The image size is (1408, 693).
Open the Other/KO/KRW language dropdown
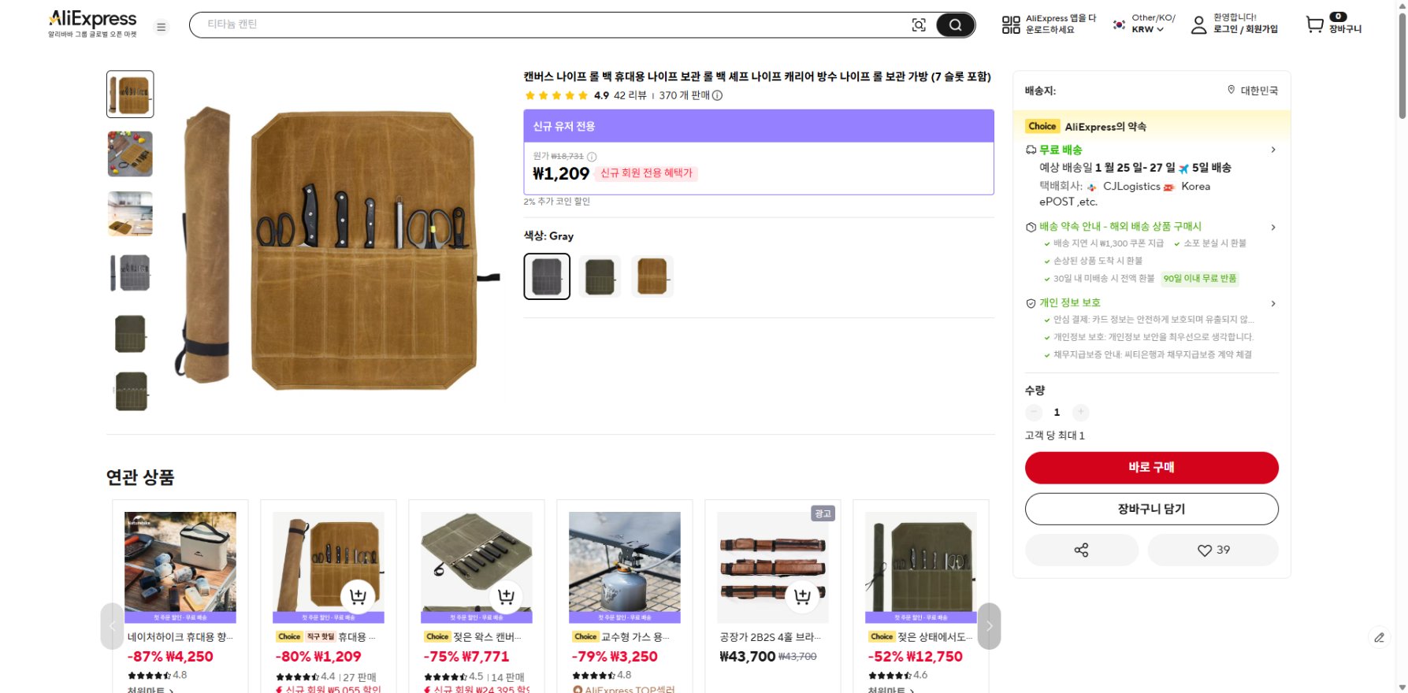pyautogui.click(x=1140, y=24)
